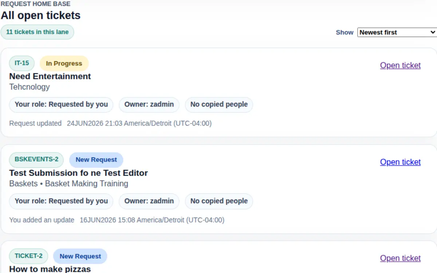Click New Request badge beside BSKEVENTS-2
Screen dimensions: 437x273
(96, 160)
